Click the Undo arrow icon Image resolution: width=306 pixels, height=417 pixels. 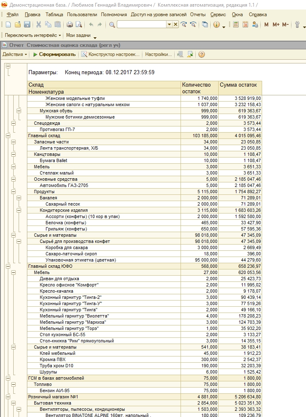(91, 25)
